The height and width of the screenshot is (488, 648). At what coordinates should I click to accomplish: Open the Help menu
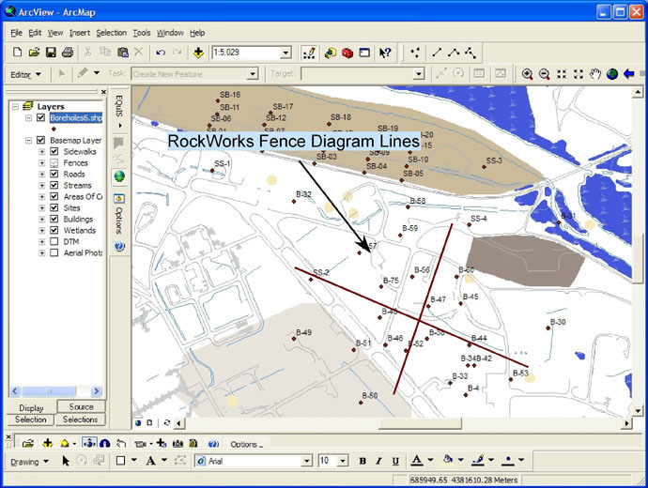click(197, 33)
